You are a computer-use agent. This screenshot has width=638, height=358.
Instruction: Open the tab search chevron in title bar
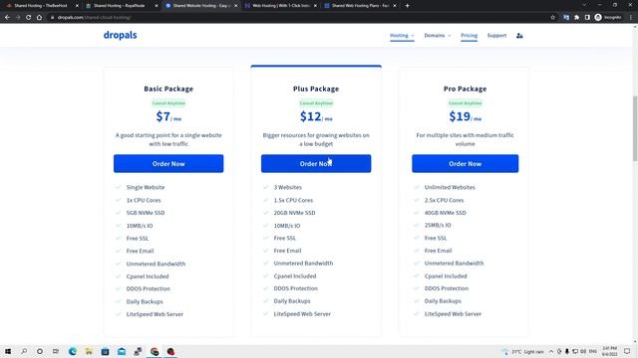[584, 5]
